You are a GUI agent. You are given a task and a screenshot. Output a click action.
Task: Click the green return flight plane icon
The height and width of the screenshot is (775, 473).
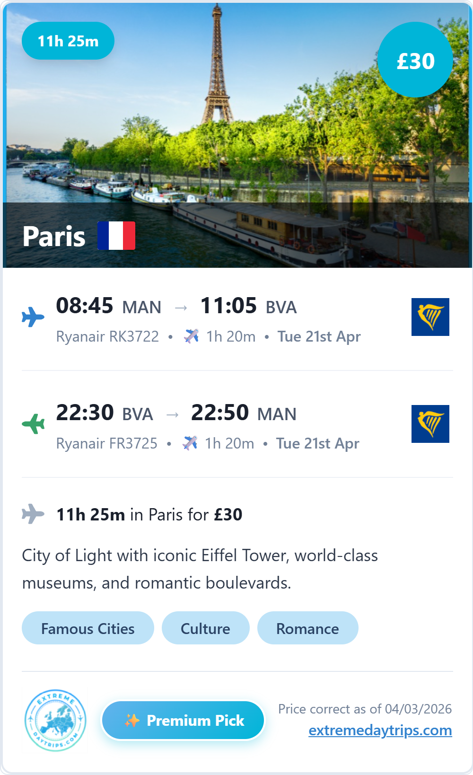(x=33, y=423)
